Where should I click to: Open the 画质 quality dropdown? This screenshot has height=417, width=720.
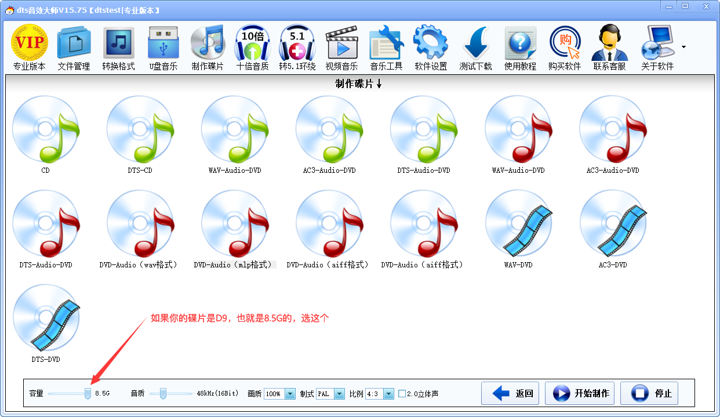(x=291, y=393)
